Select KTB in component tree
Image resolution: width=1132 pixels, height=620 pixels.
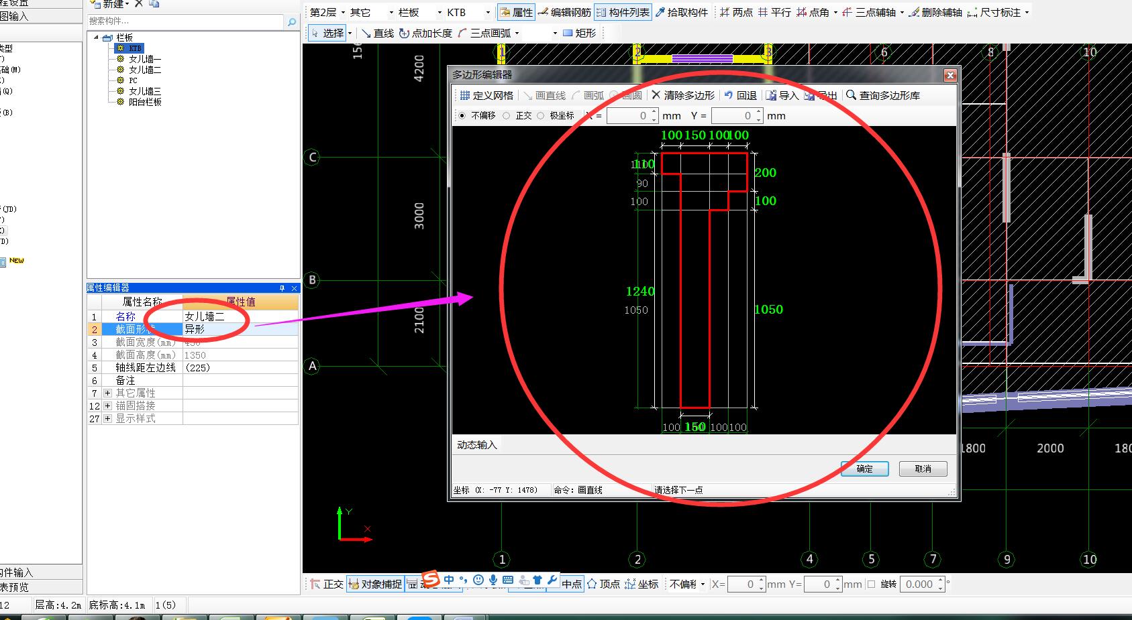point(135,48)
